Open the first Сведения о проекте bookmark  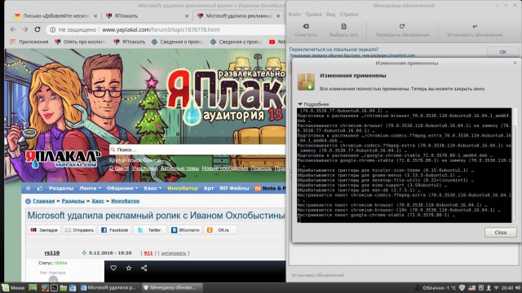(177, 42)
